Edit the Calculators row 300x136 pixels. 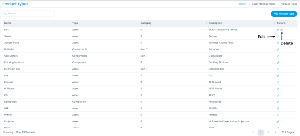(x=278, y=56)
